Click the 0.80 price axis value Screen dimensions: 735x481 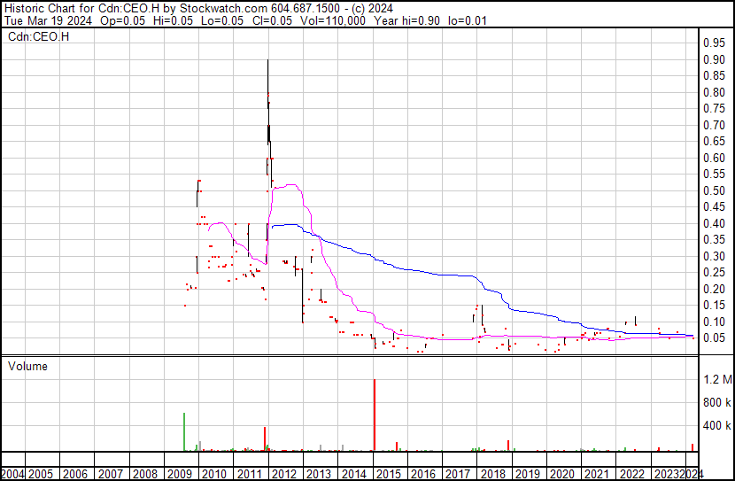(x=715, y=92)
